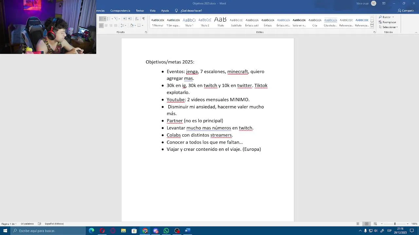Expand shading color dropdown arrow
Viewport: 419px width, 235px height.
(135, 25)
